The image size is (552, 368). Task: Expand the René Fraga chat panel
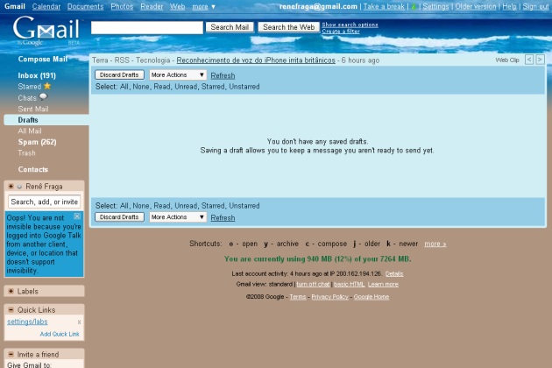pos(11,186)
